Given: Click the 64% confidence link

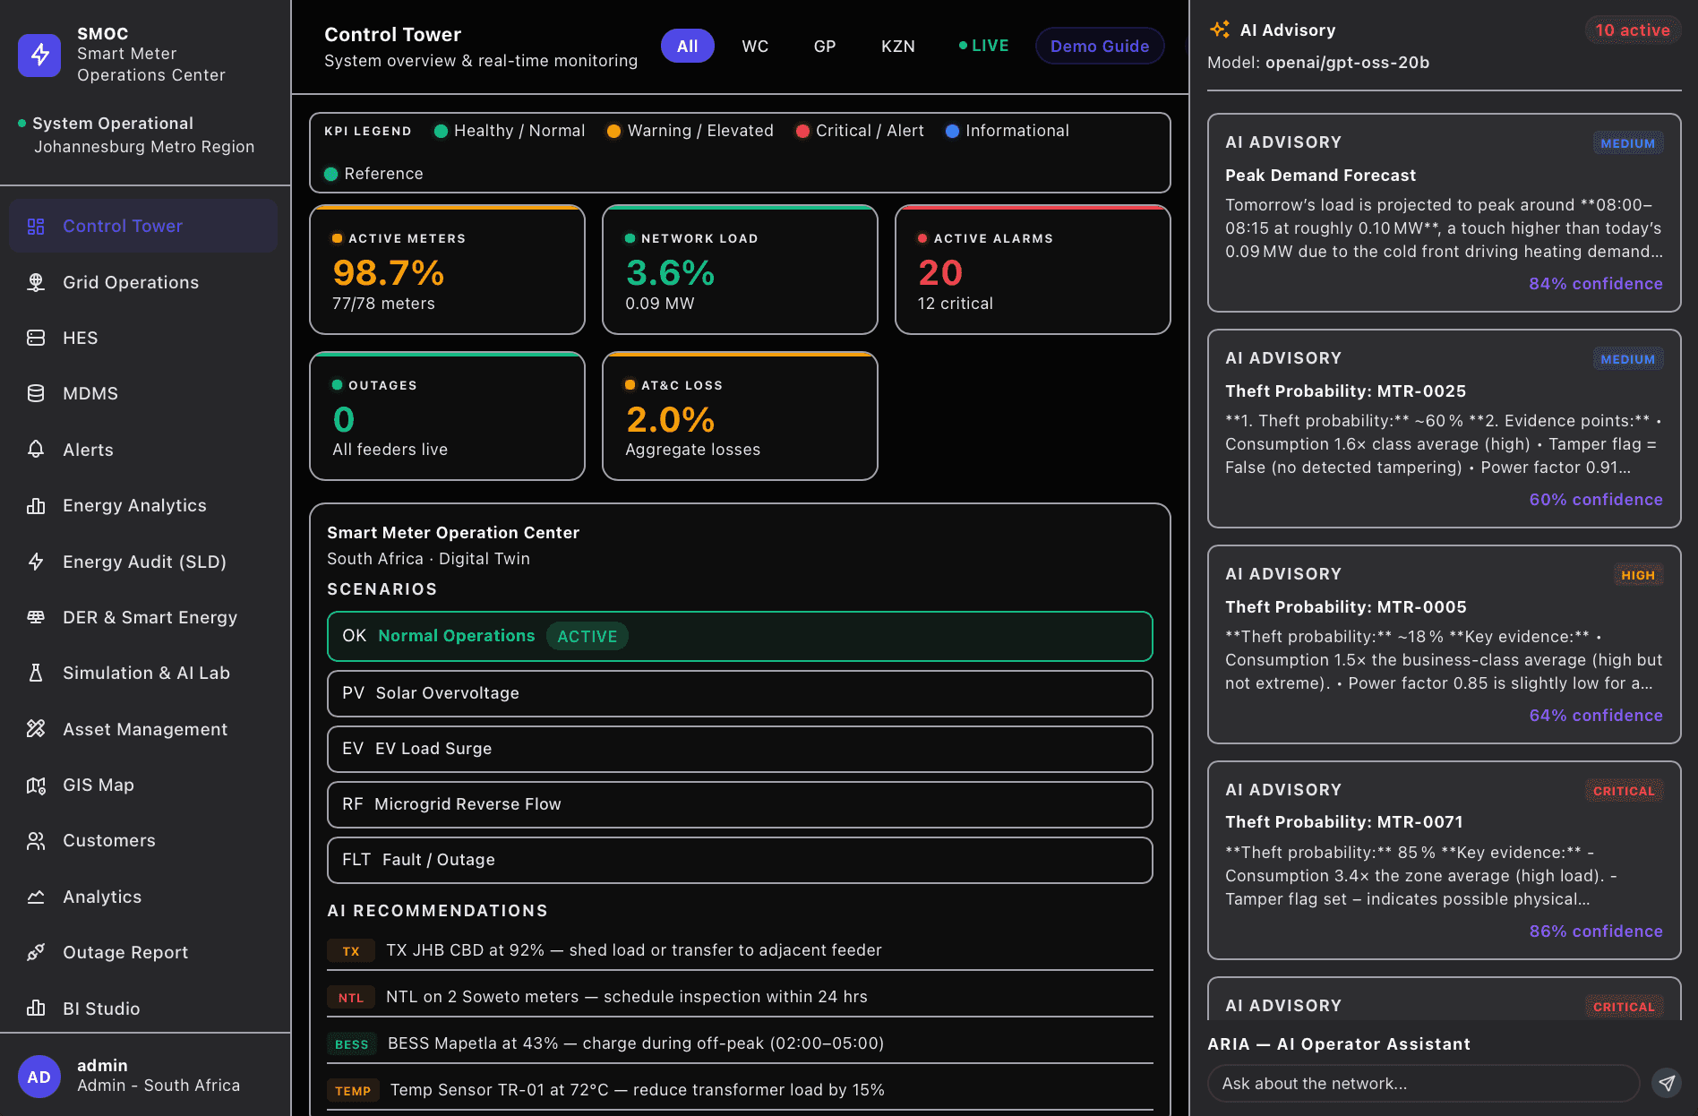Looking at the screenshot, I should pyautogui.click(x=1596, y=715).
